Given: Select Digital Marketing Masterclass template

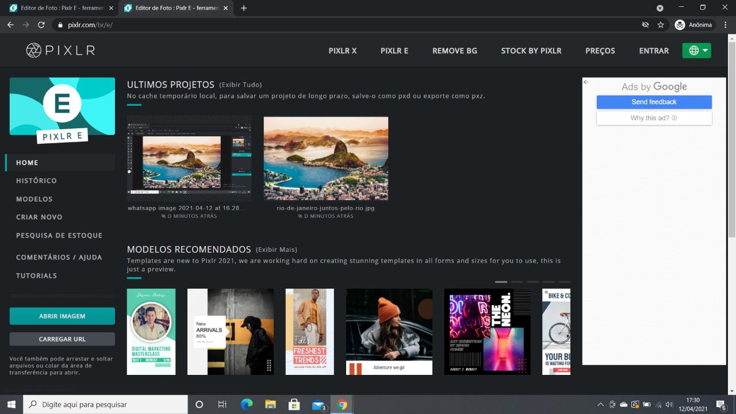Looking at the screenshot, I should (151, 332).
